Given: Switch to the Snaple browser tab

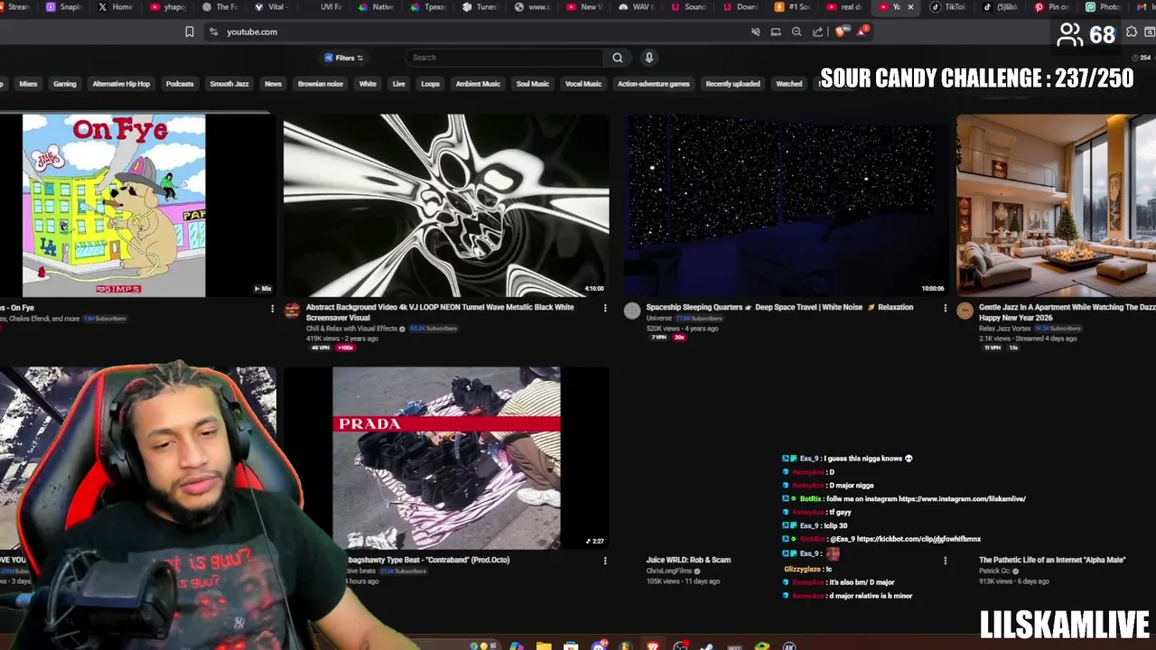Looking at the screenshot, I should [x=63, y=7].
